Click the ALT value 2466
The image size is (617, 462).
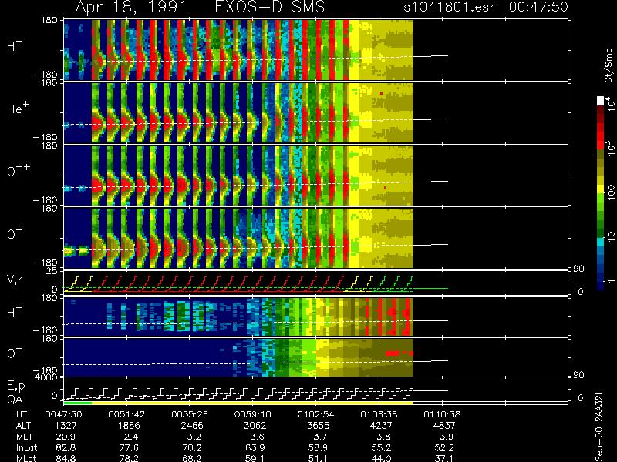[x=192, y=426]
